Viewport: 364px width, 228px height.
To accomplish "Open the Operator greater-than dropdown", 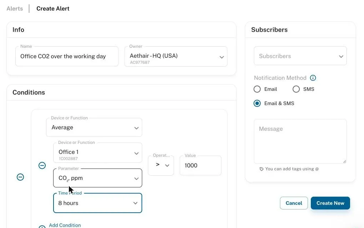I will 161,165.
